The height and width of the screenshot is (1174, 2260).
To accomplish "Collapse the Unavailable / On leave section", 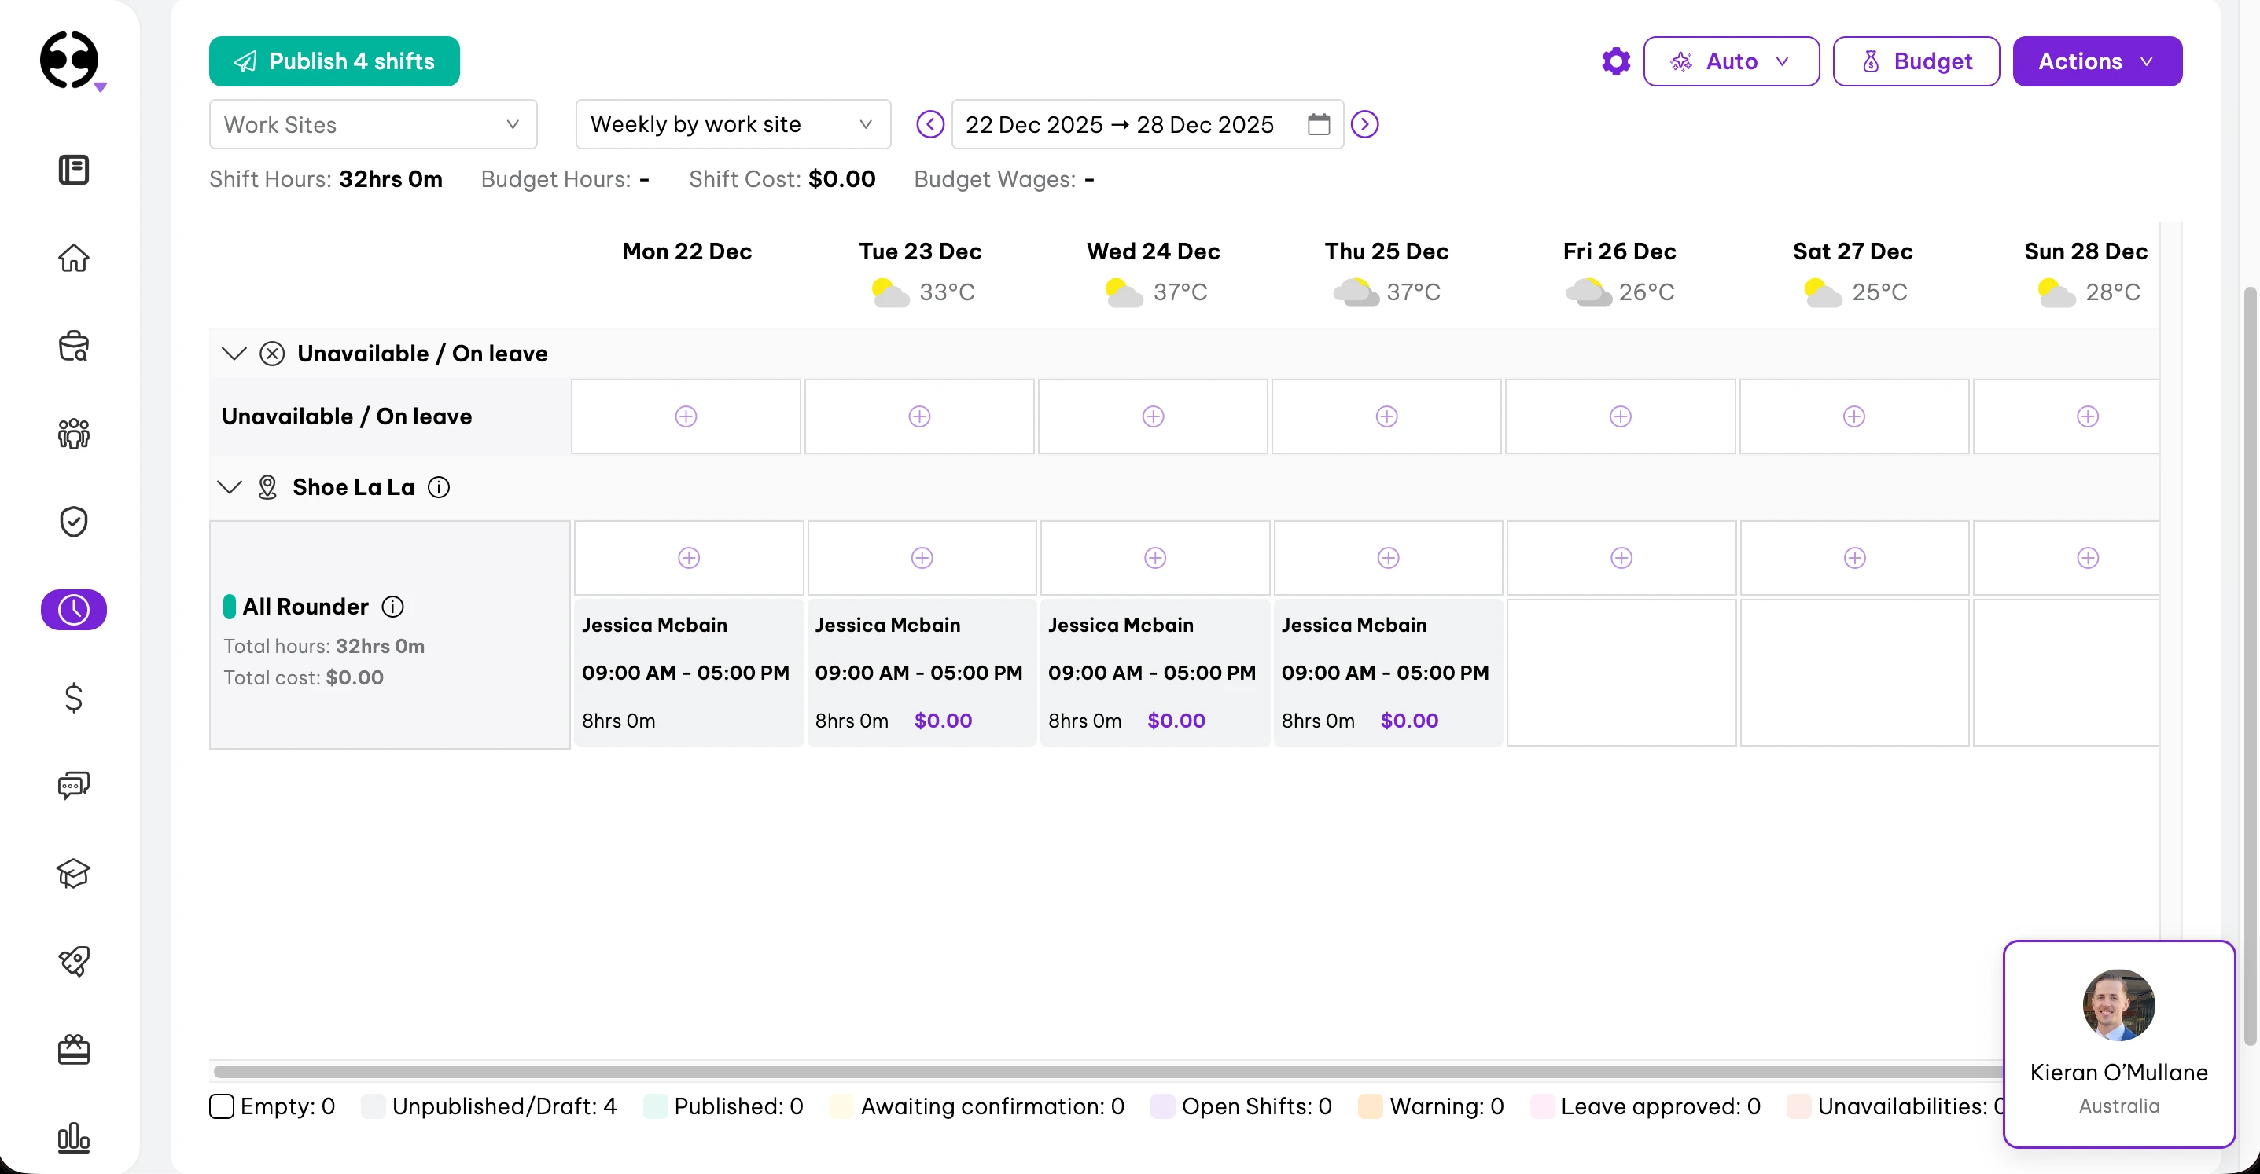I will 234,354.
